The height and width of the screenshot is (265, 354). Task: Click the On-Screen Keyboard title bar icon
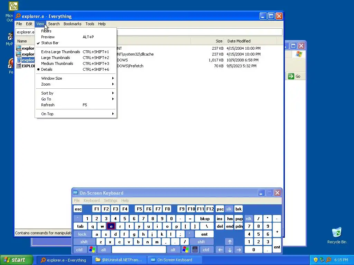(75, 193)
